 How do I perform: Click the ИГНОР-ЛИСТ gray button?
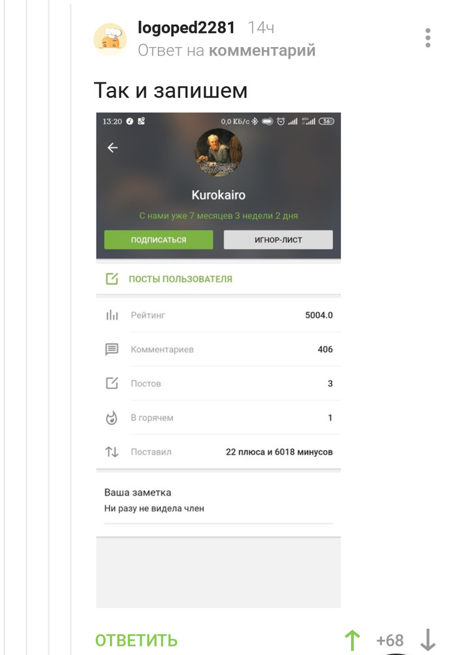278,240
